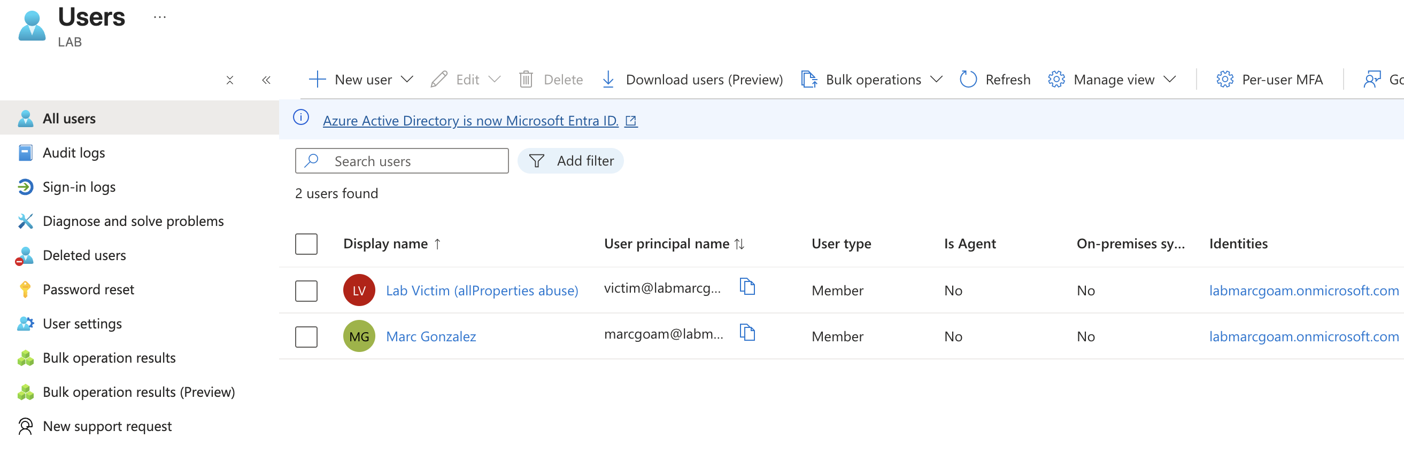1404x470 pixels.
Task: Expand the Manage view dropdown chevron
Action: (x=1170, y=80)
